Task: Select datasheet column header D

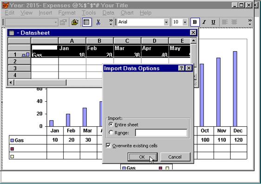Action: (x=155, y=41)
